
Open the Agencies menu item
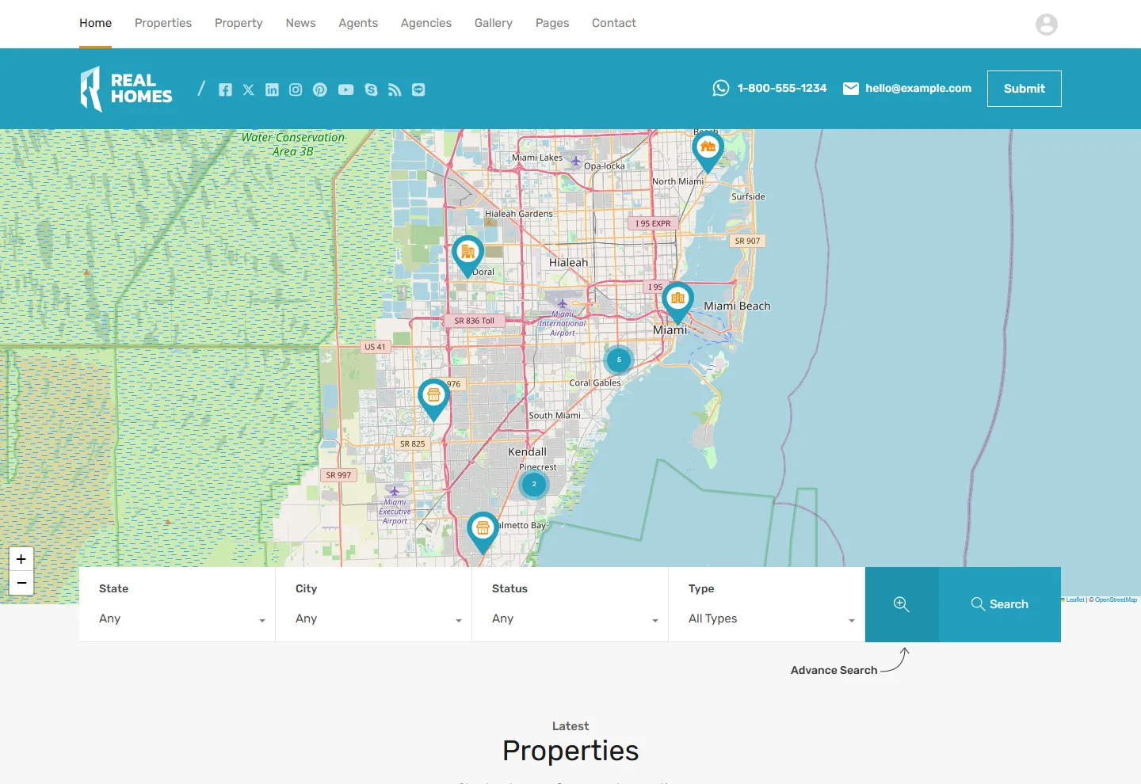(426, 23)
